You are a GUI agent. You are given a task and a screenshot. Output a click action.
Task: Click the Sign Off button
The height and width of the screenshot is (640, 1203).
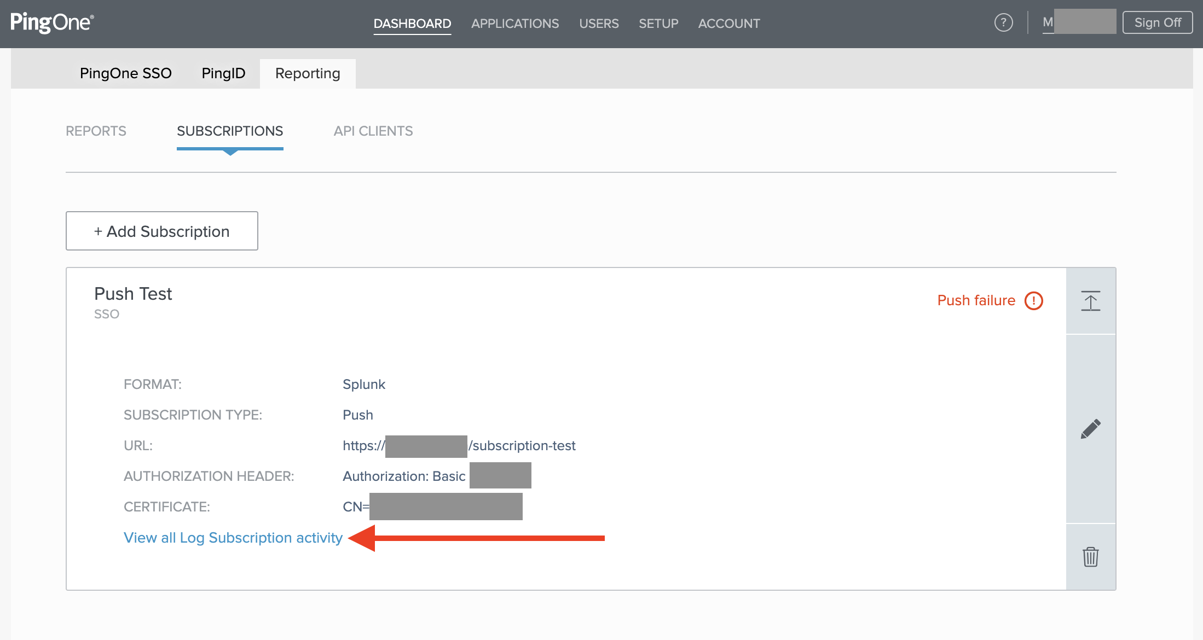click(x=1157, y=22)
